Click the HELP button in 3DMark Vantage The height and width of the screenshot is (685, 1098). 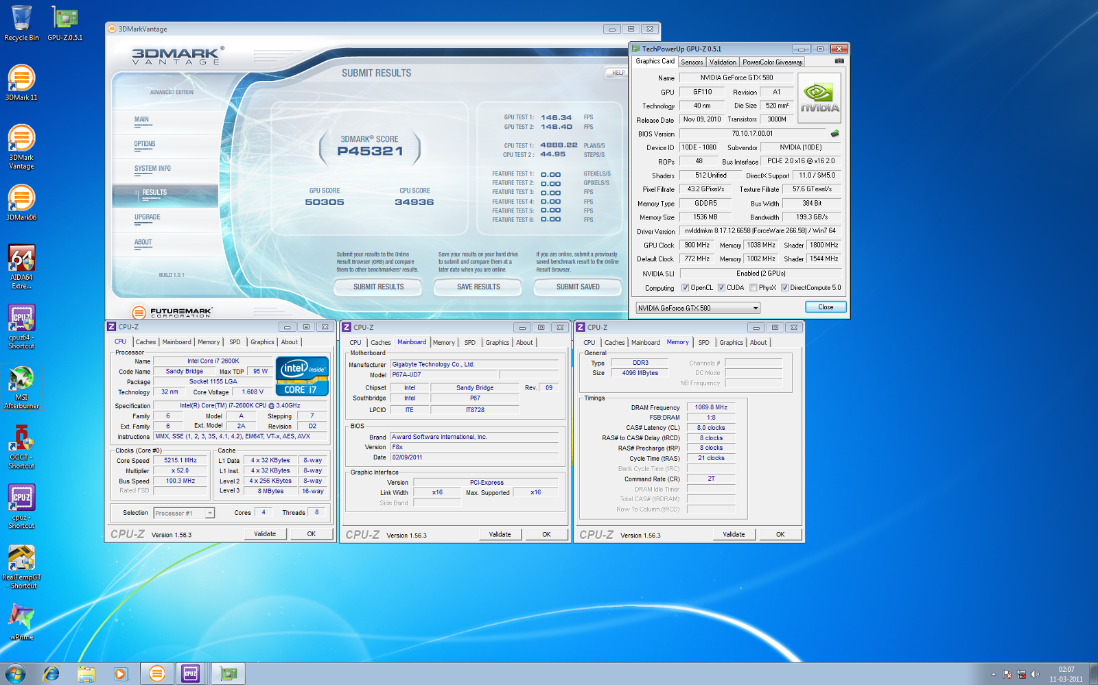(x=618, y=72)
